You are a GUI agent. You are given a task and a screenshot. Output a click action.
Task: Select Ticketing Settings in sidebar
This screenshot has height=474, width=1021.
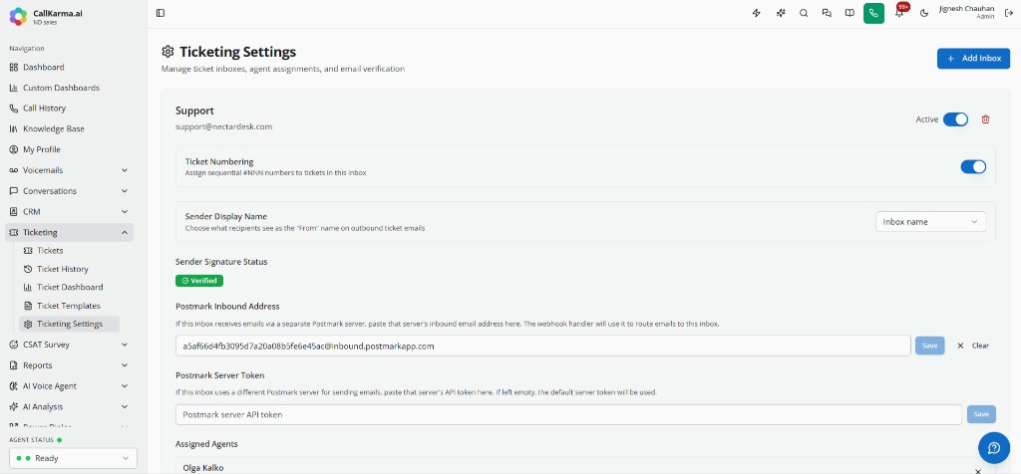[x=70, y=324]
